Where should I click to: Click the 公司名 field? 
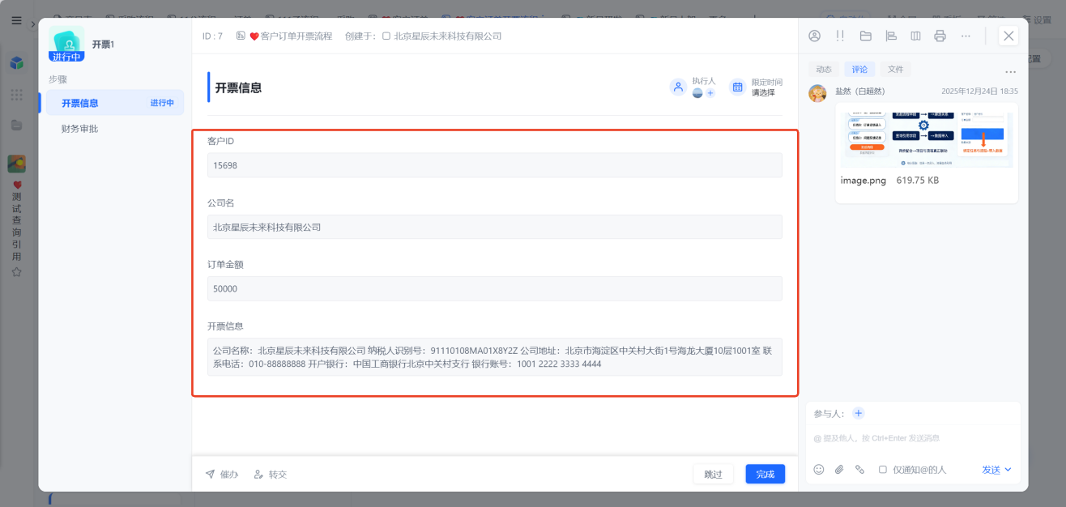(x=495, y=227)
